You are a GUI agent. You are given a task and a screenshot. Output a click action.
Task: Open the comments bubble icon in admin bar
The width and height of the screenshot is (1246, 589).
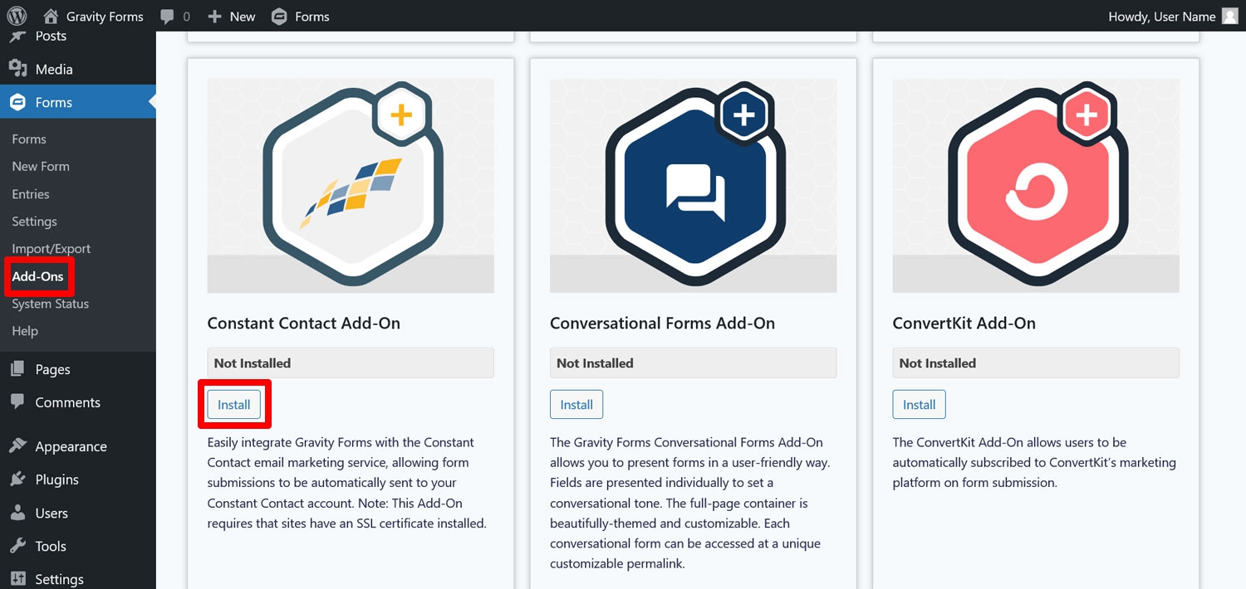[x=167, y=17]
